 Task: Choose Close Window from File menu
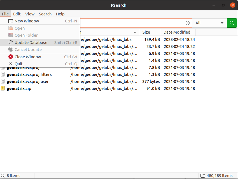[40, 57]
